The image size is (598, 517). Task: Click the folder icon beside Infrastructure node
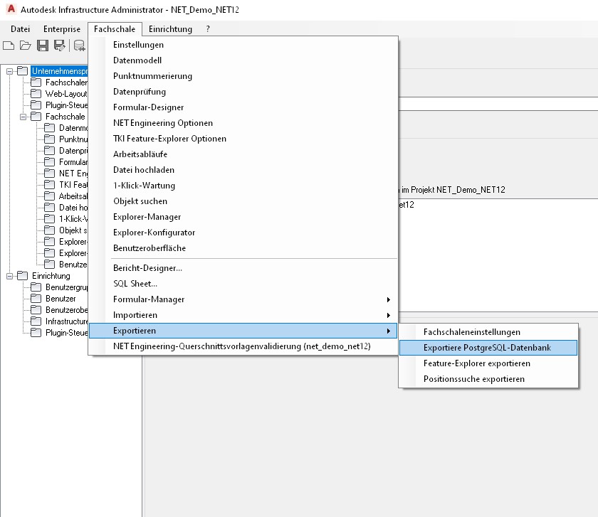[36, 321]
